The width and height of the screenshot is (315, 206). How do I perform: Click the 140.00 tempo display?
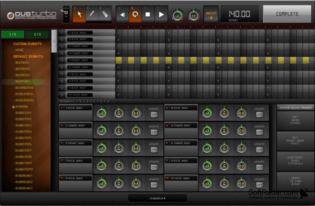(x=240, y=14)
